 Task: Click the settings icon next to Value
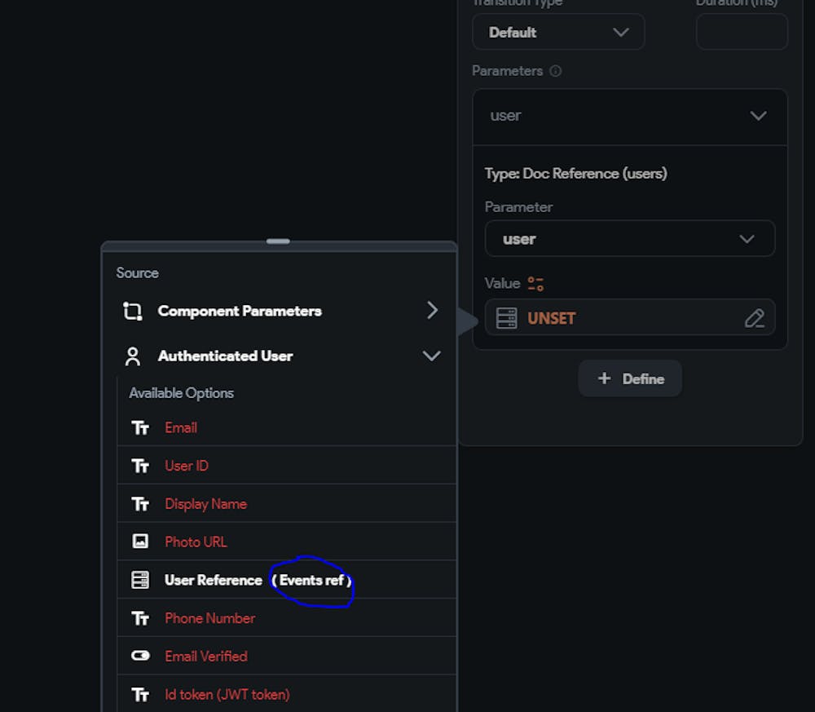tap(535, 283)
